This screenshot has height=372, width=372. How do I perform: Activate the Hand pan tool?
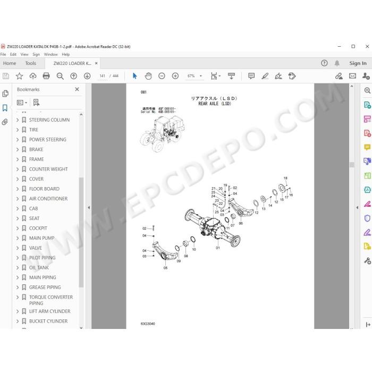[148, 76]
